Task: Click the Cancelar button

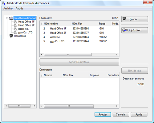Action: pos(121,114)
